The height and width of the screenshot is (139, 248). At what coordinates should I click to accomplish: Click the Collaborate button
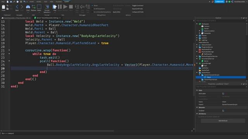click(219, 2)
